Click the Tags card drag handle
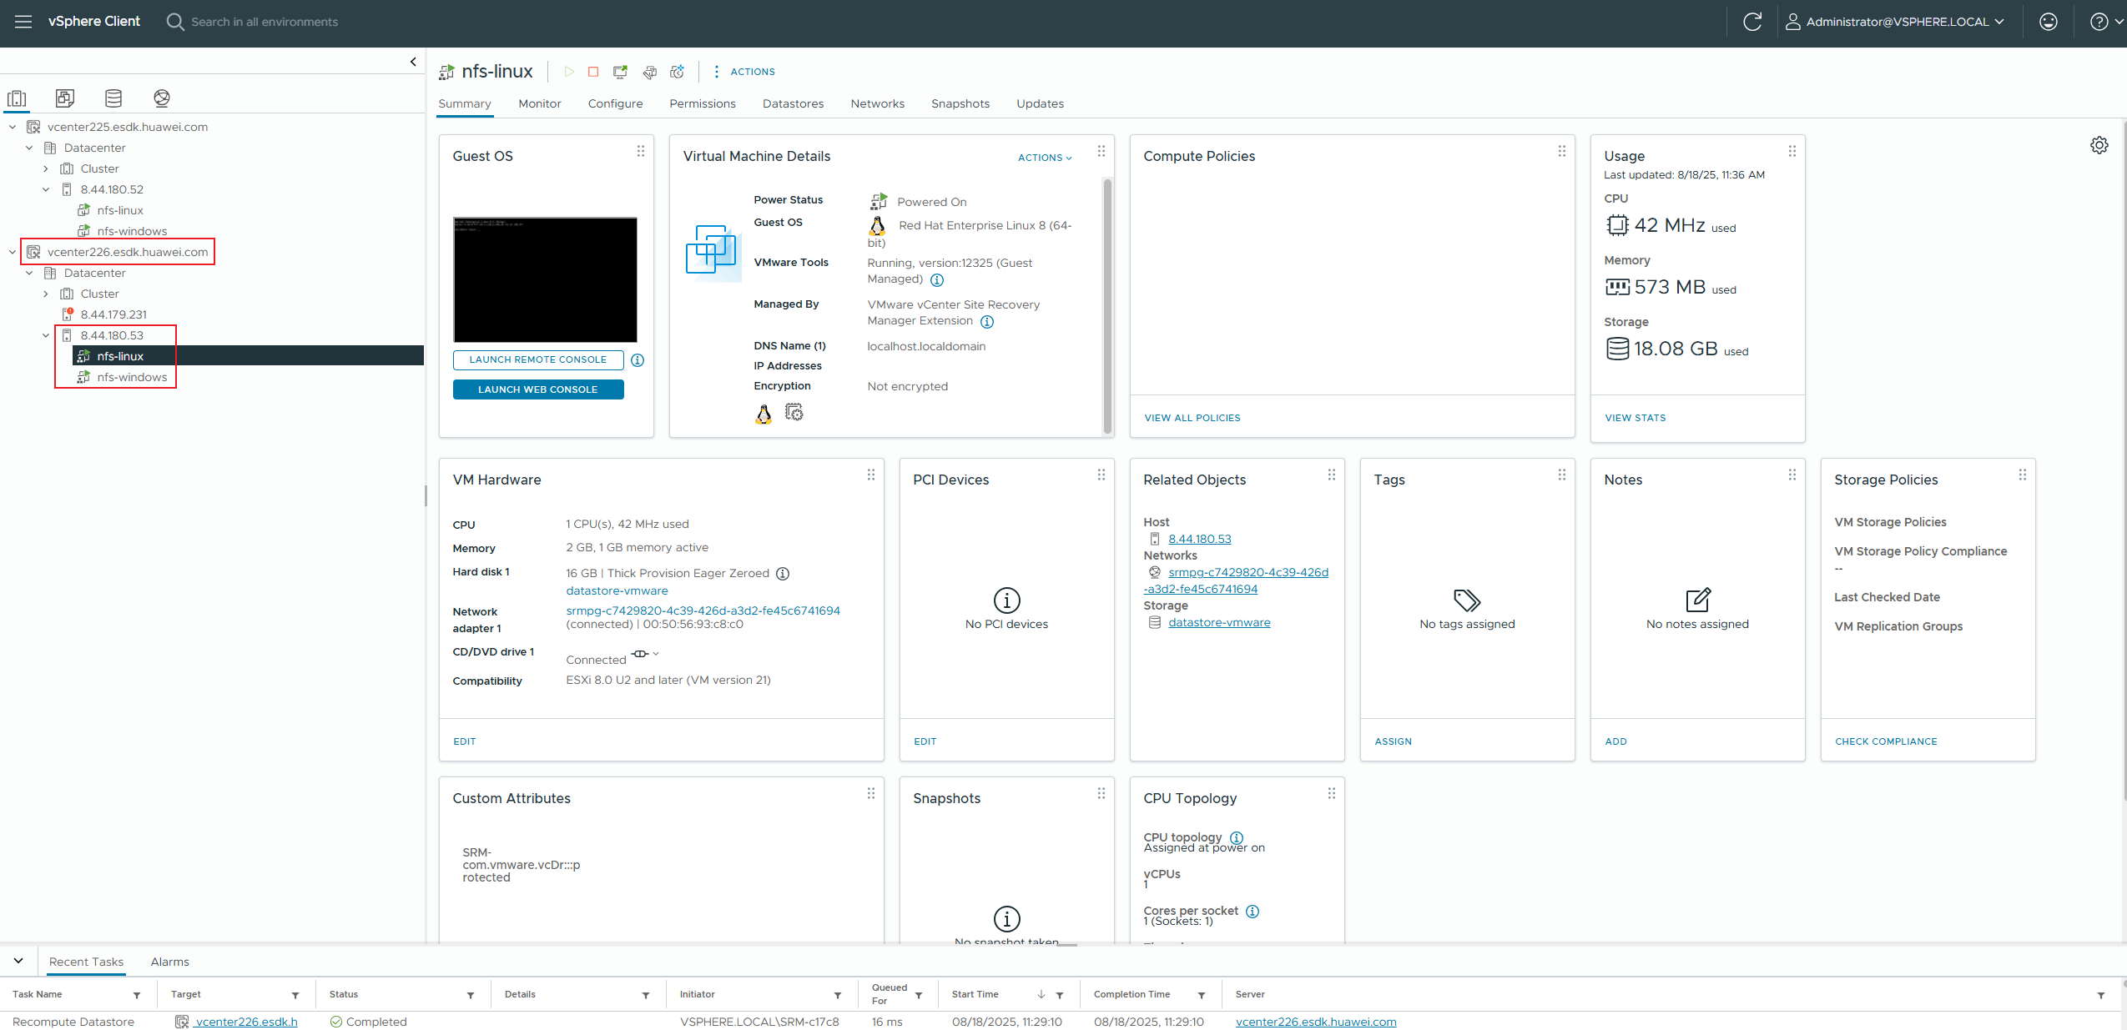 (x=1562, y=475)
